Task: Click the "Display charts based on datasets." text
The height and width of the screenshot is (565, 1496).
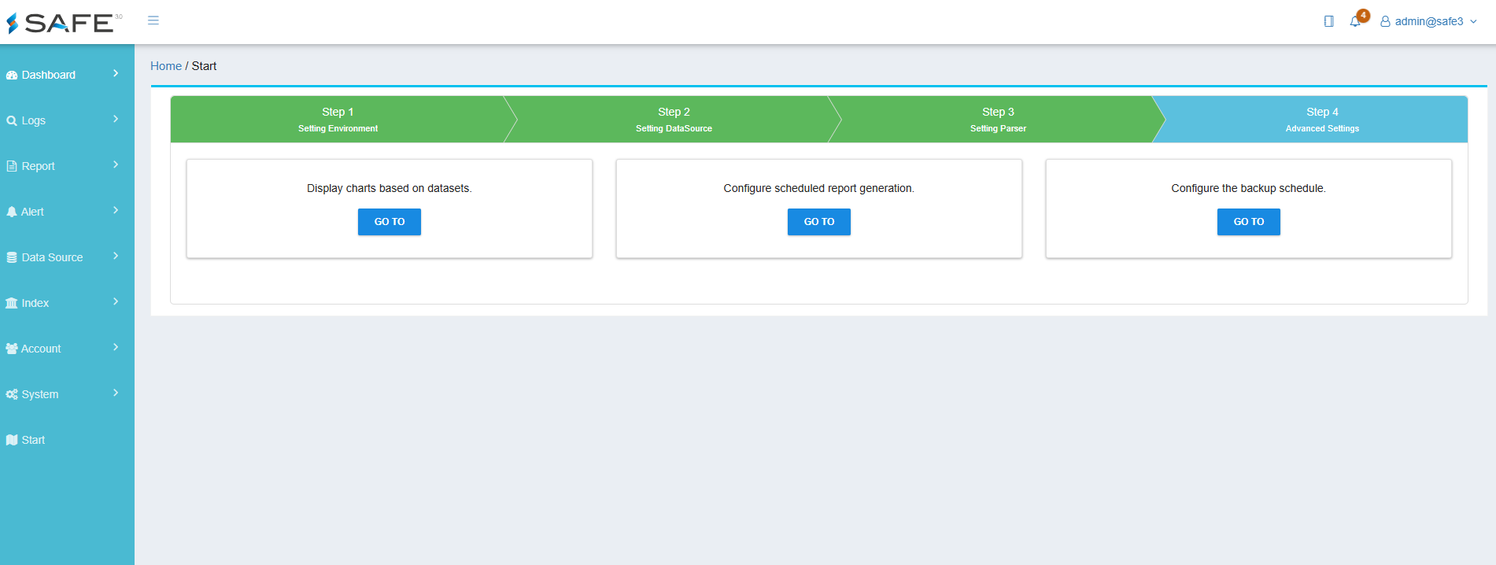Action: 390,189
